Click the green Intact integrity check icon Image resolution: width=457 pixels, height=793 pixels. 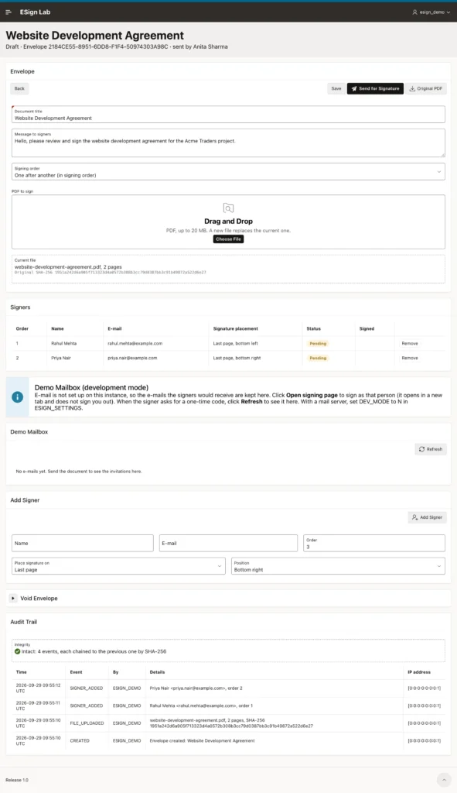coord(18,651)
